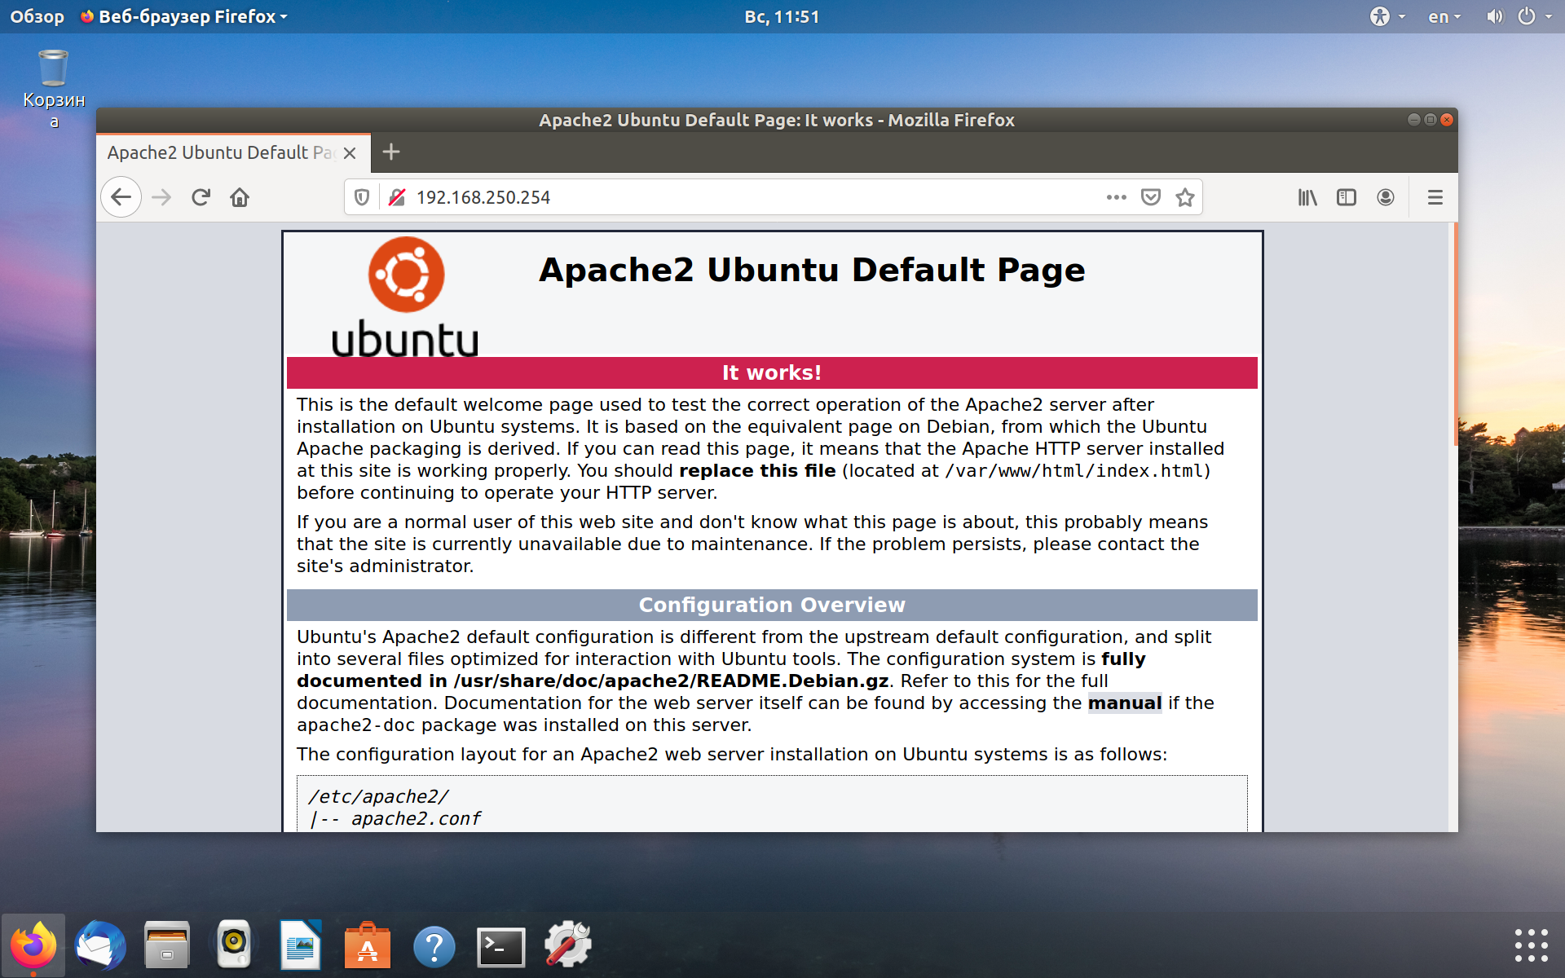Save page to Pocket
The height and width of the screenshot is (978, 1565).
1150,197
